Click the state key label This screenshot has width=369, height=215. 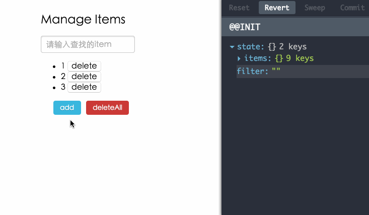click(250, 47)
